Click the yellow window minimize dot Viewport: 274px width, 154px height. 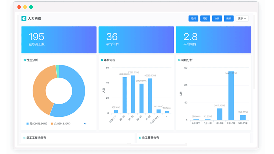point(25,7)
